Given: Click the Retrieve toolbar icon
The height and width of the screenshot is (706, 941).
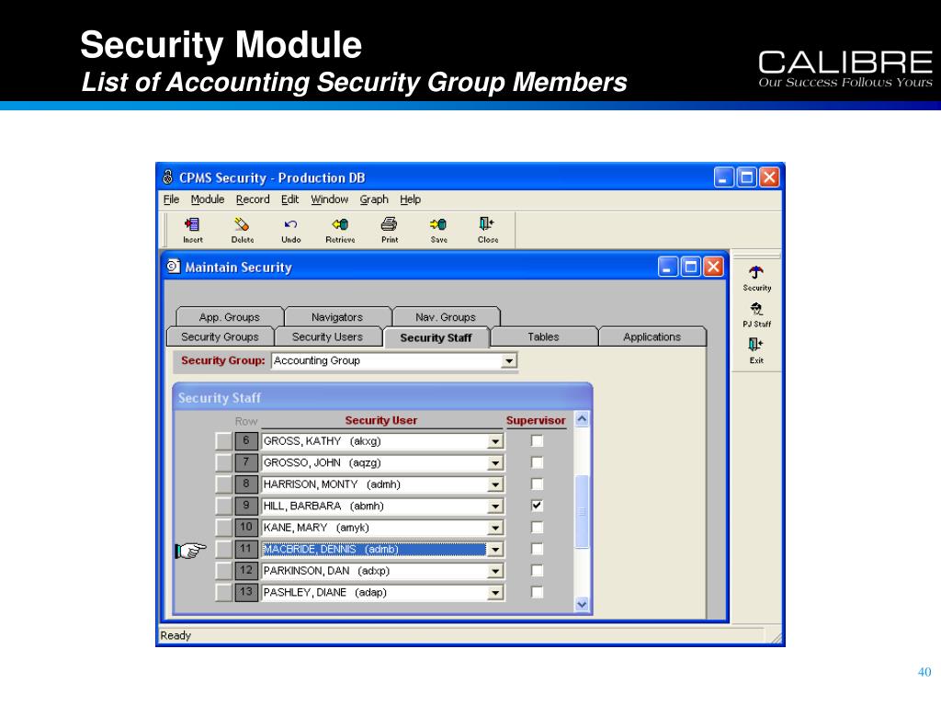Looking at the screenshot, I should [x=340, y=230].
